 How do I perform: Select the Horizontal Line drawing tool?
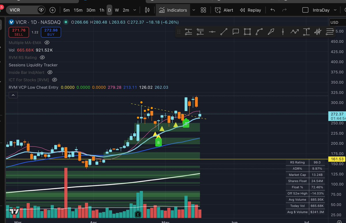pos(212,32)
